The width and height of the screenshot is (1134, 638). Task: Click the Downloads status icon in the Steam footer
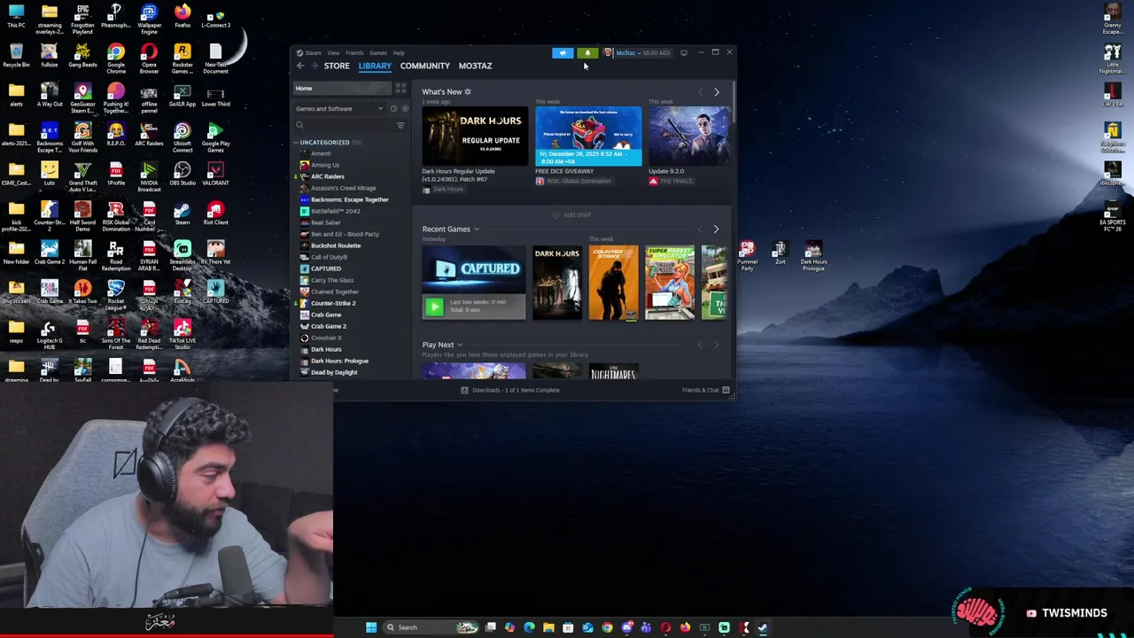coord(464,390)
